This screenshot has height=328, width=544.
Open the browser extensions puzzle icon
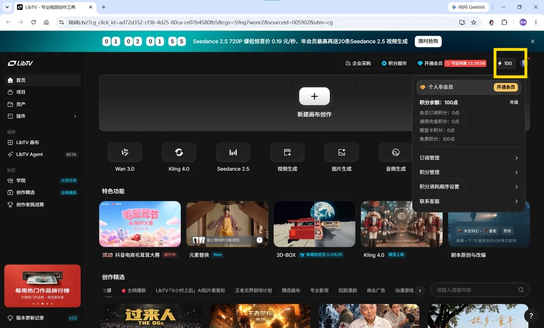click(504, 22)
